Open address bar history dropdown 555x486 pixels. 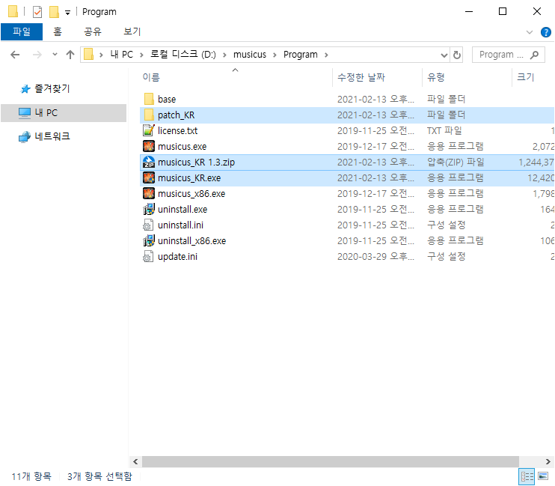444,55
